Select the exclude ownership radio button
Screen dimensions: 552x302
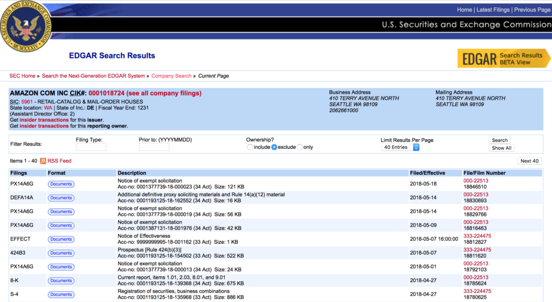[x=274, y=147]
